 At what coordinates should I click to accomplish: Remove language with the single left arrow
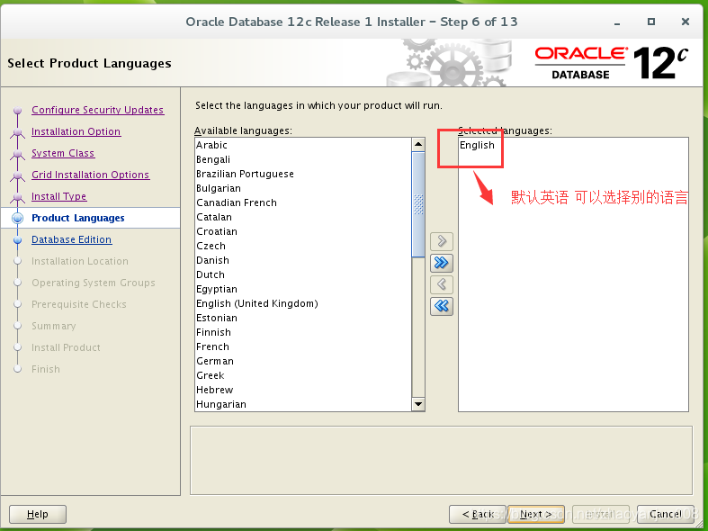pyautogui.click(x=442, y=284)
